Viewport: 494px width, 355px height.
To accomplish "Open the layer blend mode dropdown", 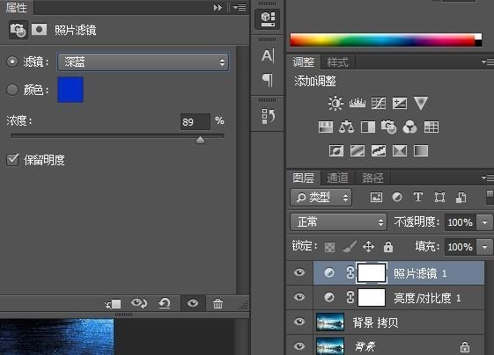I will coord(338,222).
